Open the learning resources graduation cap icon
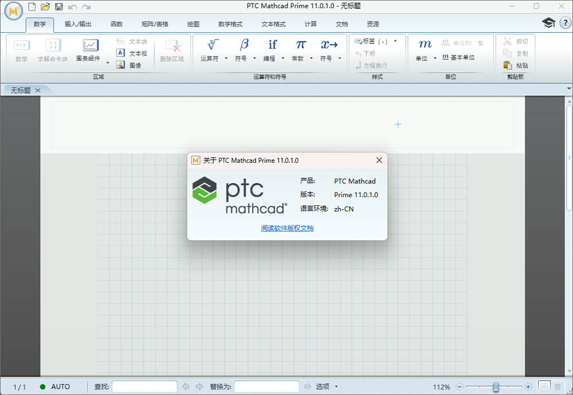The image size is (573, 395). click(548, 23)
